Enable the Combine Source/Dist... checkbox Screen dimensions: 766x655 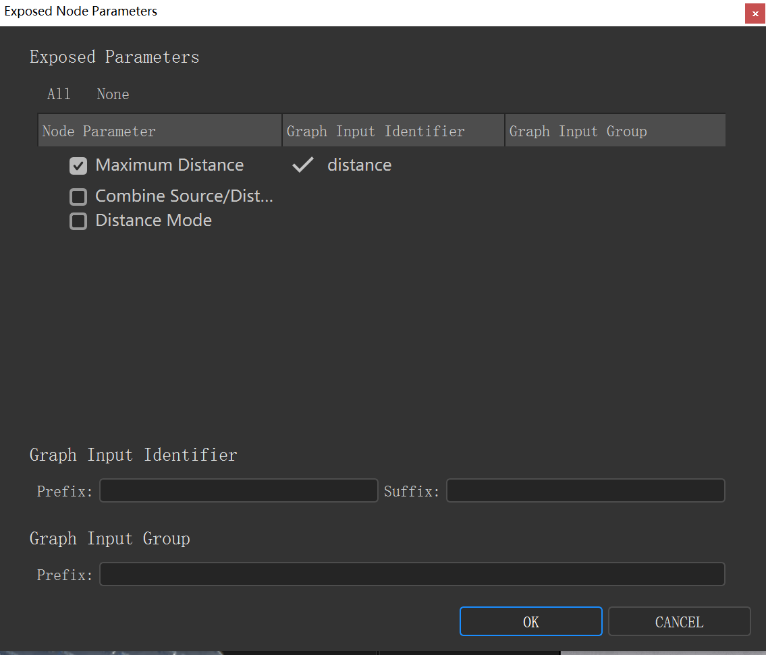(78, 197)
